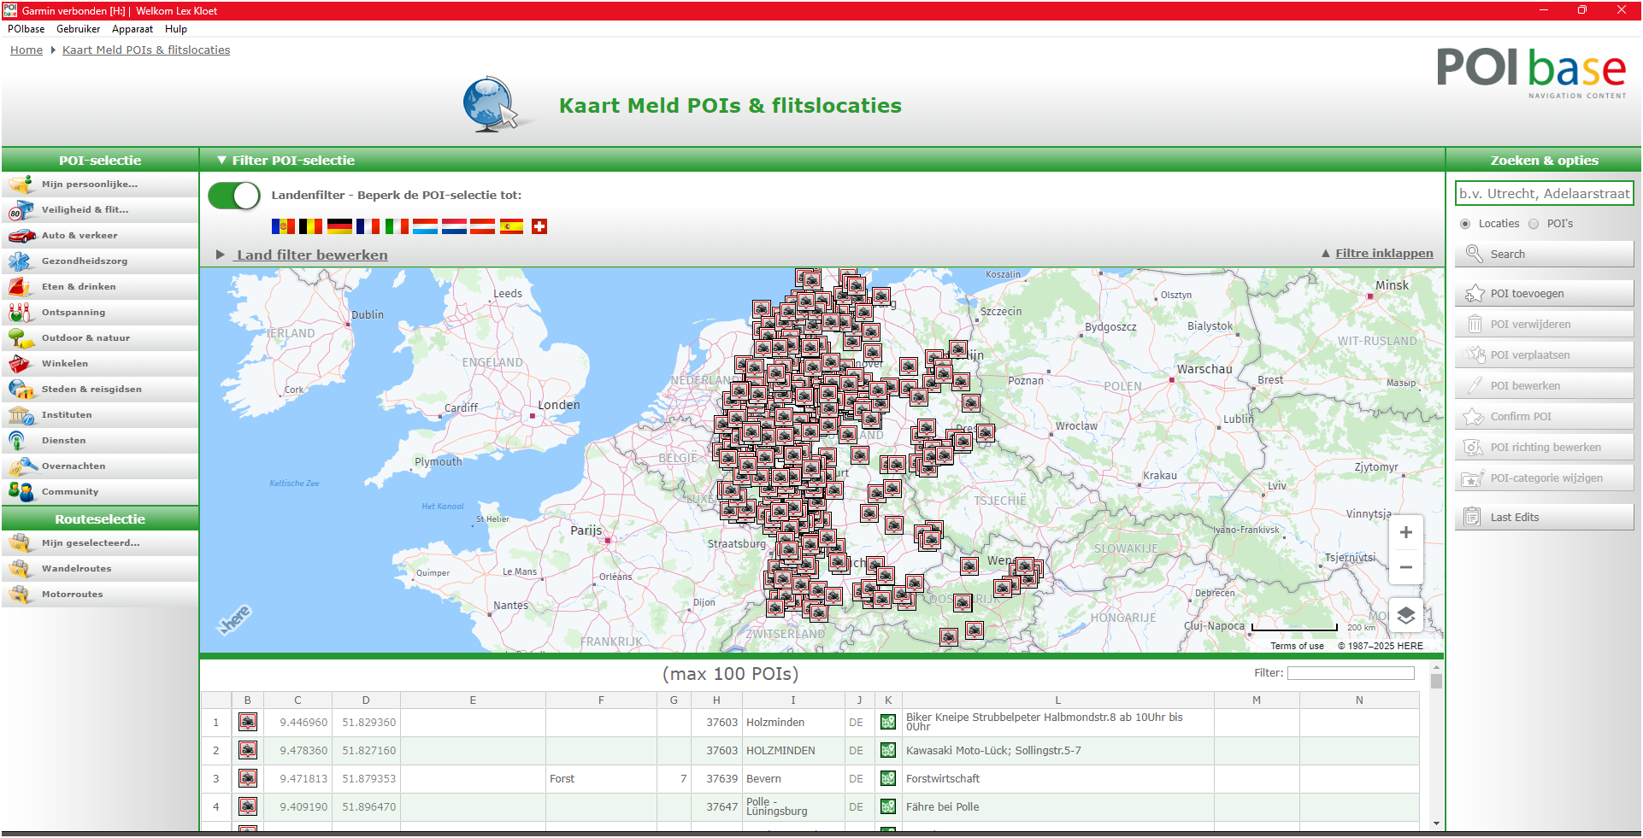Open the Apparaat menu
Image resolution: width=1643 pixels, height=838 pixels.
[132, 29]
